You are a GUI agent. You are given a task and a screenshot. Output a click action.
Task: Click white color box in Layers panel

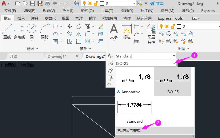(179, 26)
